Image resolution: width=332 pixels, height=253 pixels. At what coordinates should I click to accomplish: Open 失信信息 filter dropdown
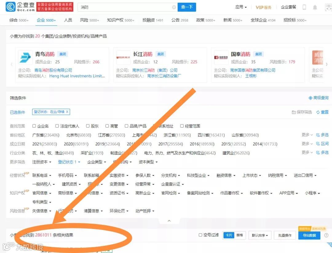pos(42,211)
